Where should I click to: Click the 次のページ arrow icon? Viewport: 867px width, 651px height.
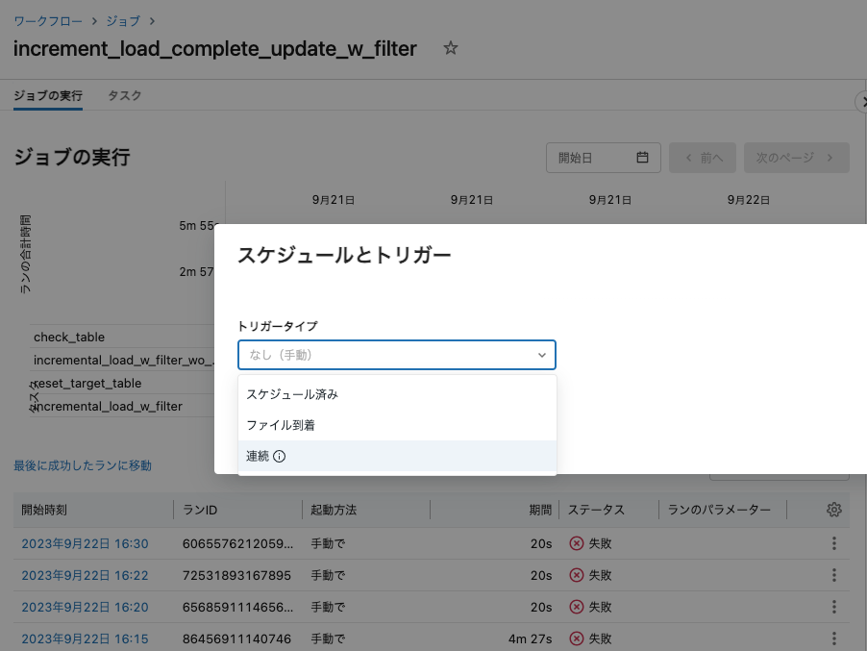[x=831, y=157]
